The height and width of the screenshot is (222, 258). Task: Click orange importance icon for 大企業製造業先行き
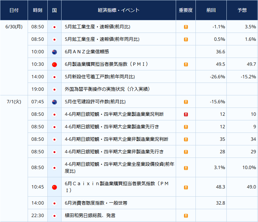[x=186, y=127]
